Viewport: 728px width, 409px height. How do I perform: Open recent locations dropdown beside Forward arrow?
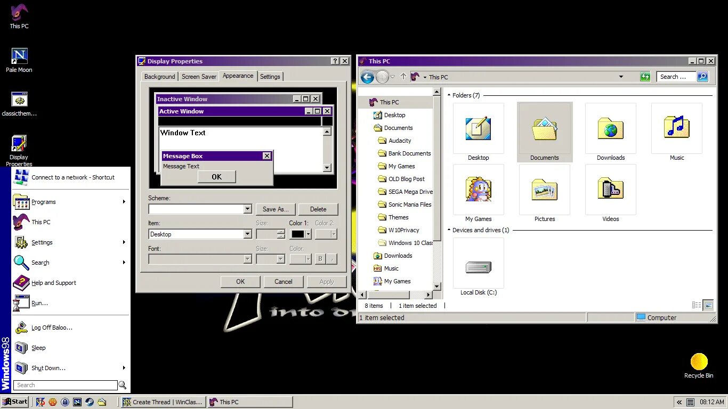coord(393,77)
